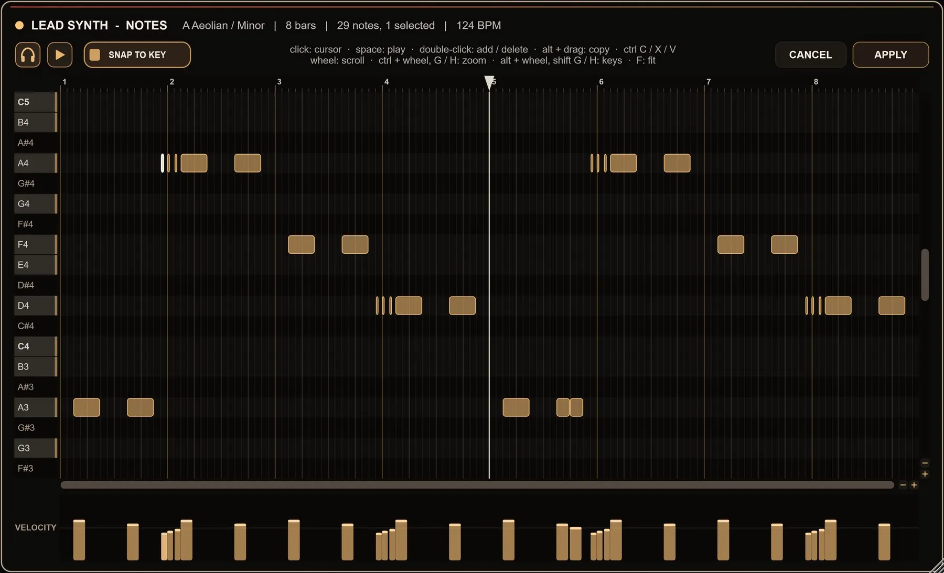This screenshot has height=573, width=944.
Task: Click the F4 piano key
Action: click(36, 244)
